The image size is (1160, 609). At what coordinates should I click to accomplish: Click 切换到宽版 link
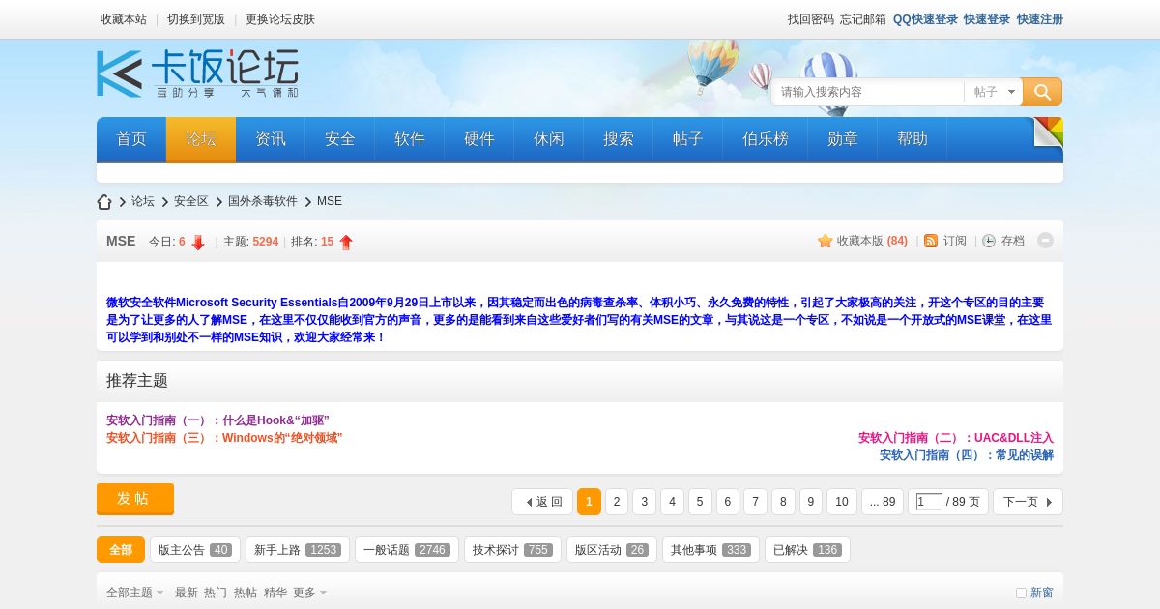(196, 19)
